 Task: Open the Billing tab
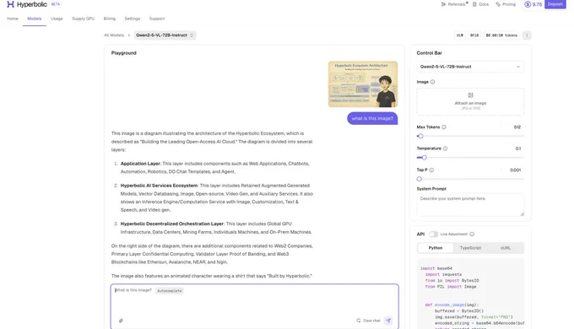pos(110,19)
